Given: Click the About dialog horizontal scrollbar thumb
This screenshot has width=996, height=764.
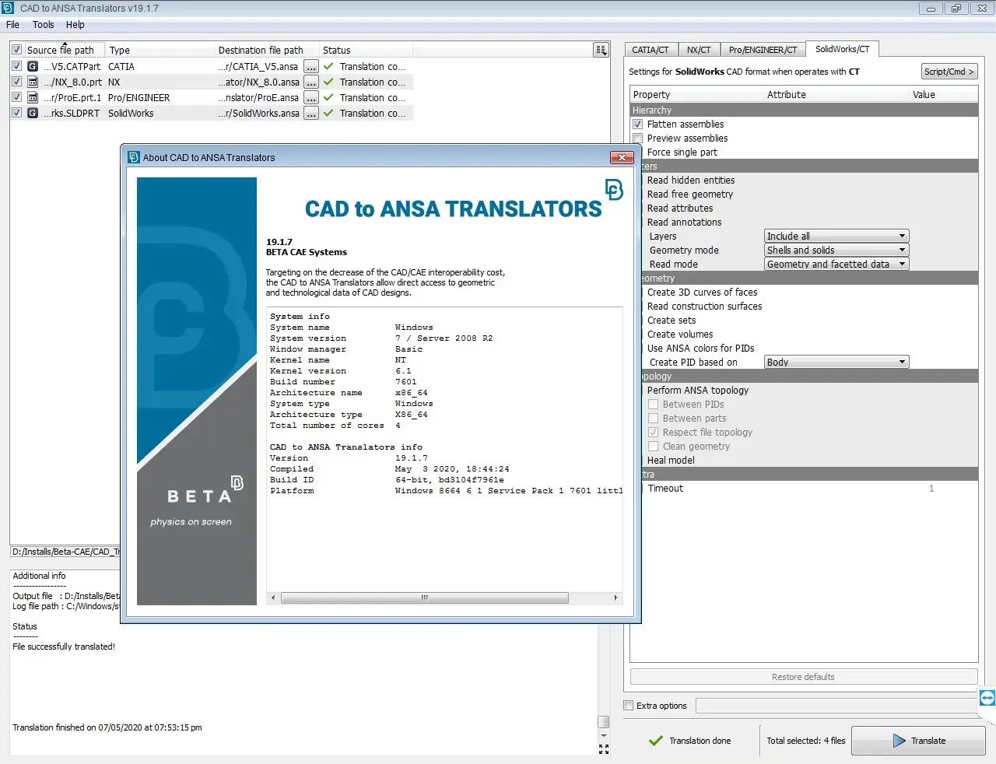Looking at the screenshot, I should (424, 598).
